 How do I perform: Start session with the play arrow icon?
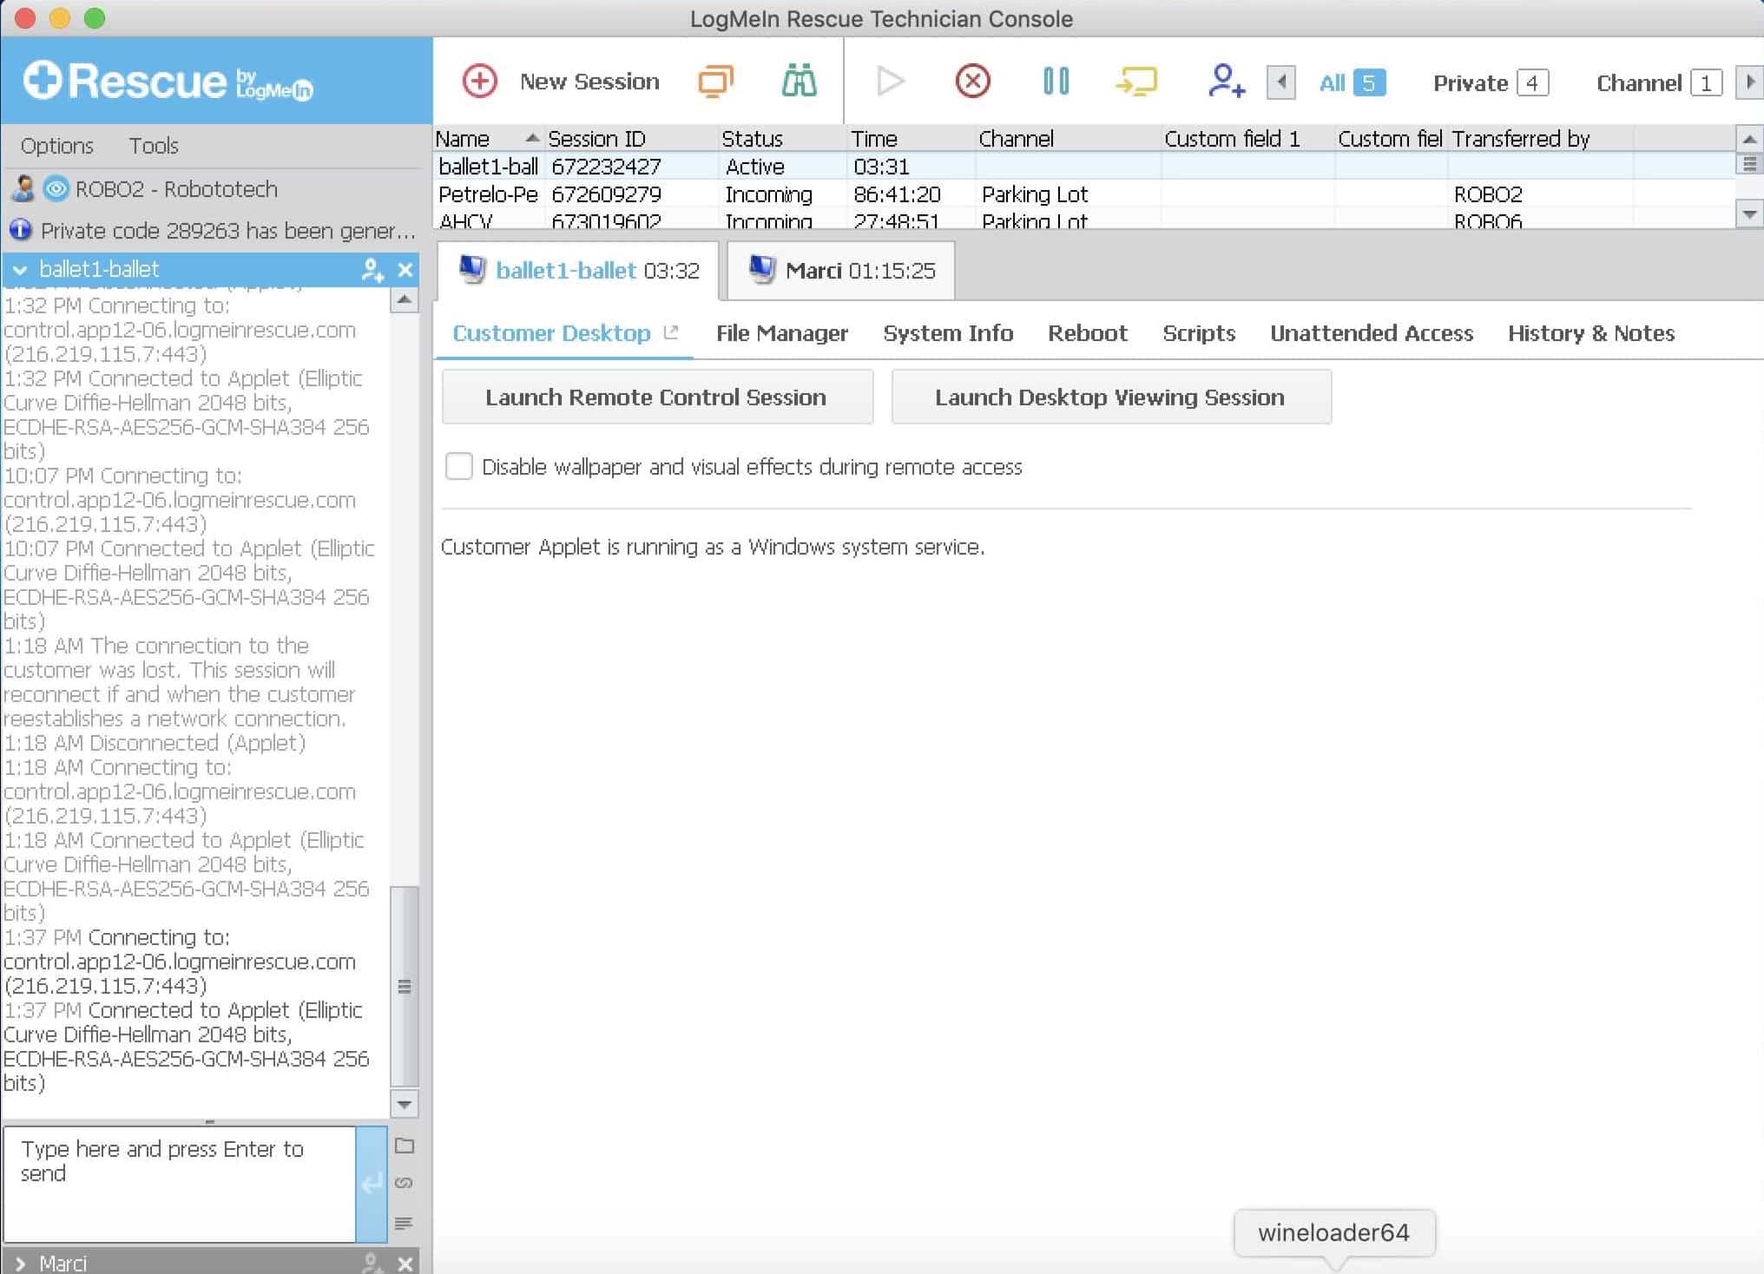tap(890, 82)
